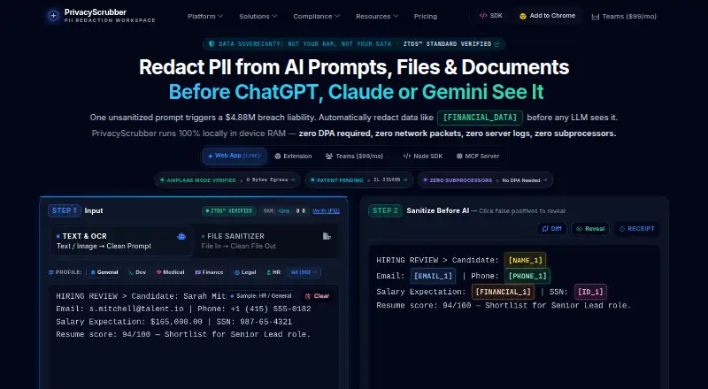Select the Medical profile
Image resolution: width=708 pixels, height=389 pixels.
[170, 272]
